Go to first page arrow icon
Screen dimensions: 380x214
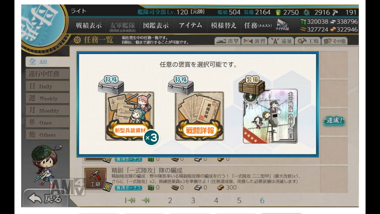[x=130, y=201]
